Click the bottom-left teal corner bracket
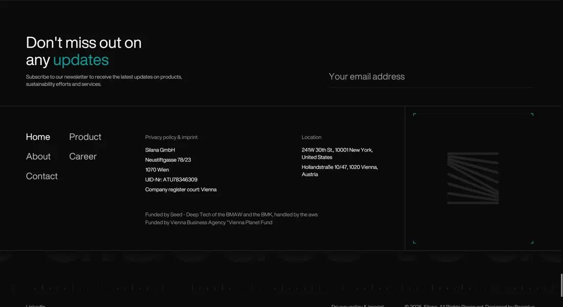This screenshot has width=563, height=307. [x=414, y=242]
